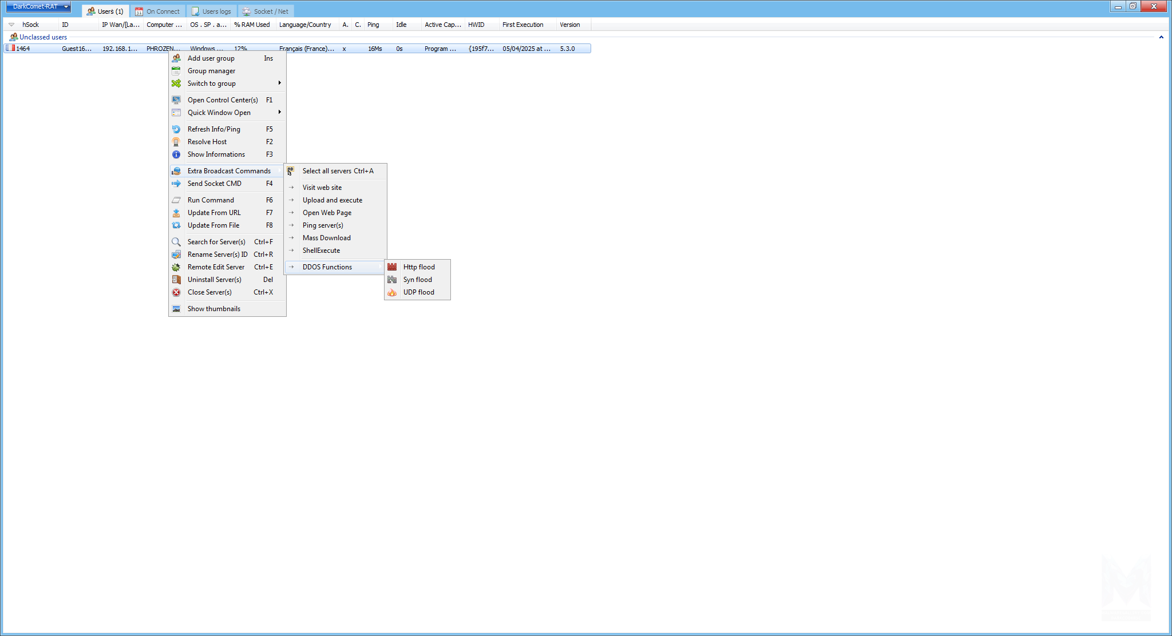Switch to the On Connect tab

pyautogui.click(x=157, y=11)
